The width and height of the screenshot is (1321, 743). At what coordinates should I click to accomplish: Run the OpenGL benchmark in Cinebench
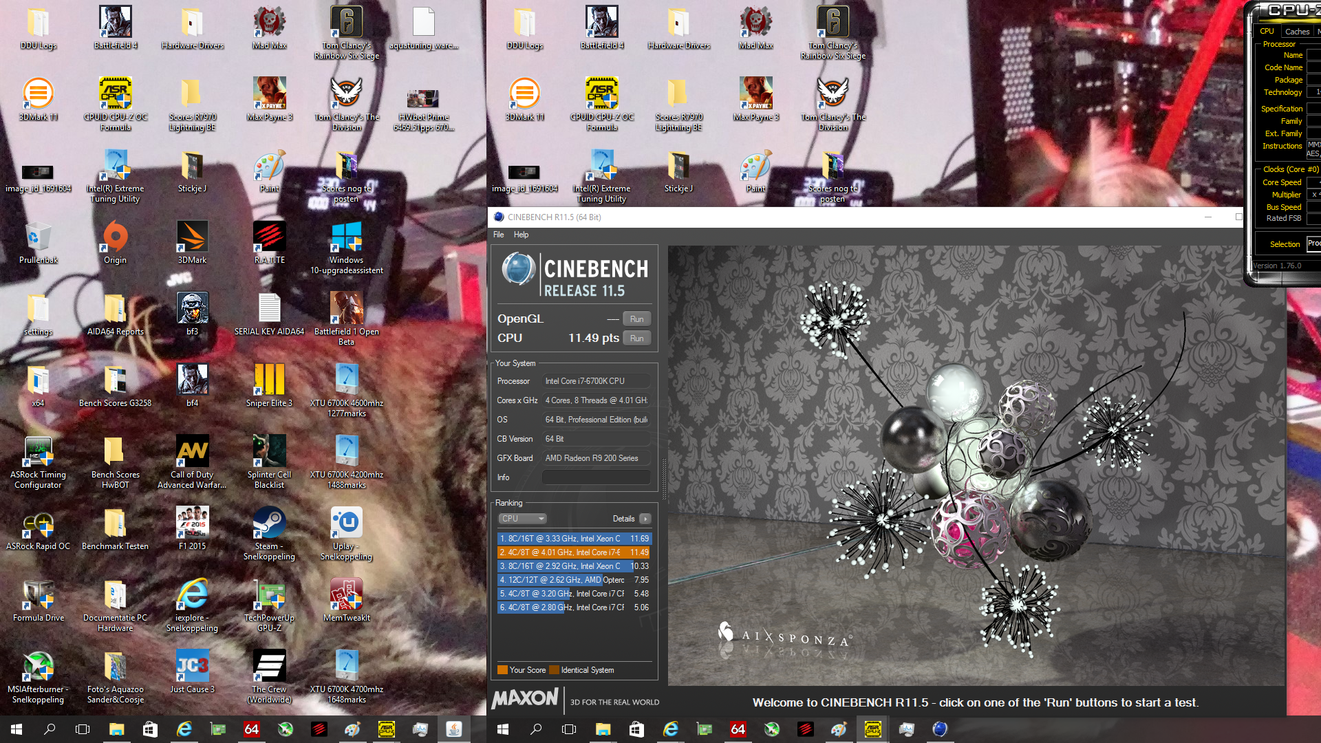pos(636,319)
